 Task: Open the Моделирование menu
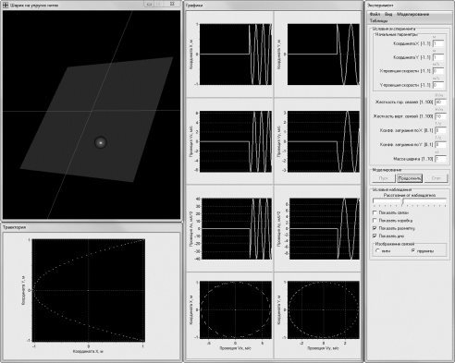[412, 14]
